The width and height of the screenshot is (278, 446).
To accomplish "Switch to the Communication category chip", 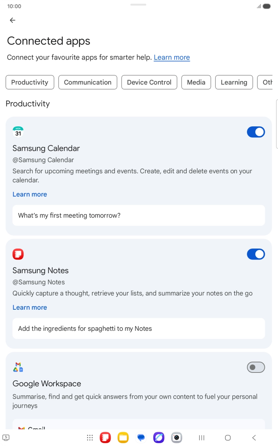I will click(x=87, y=82).
